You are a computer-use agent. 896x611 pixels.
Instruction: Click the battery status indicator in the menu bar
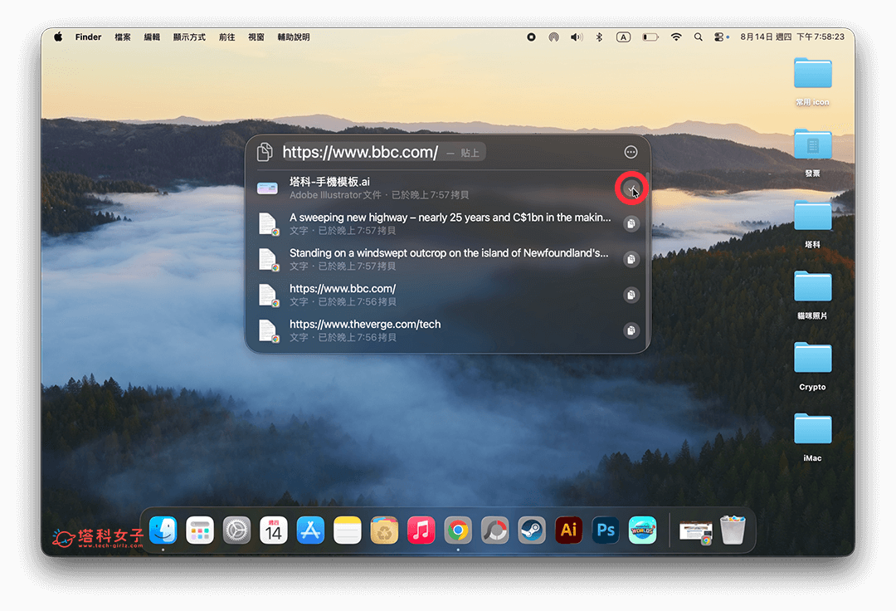[650, 37]
